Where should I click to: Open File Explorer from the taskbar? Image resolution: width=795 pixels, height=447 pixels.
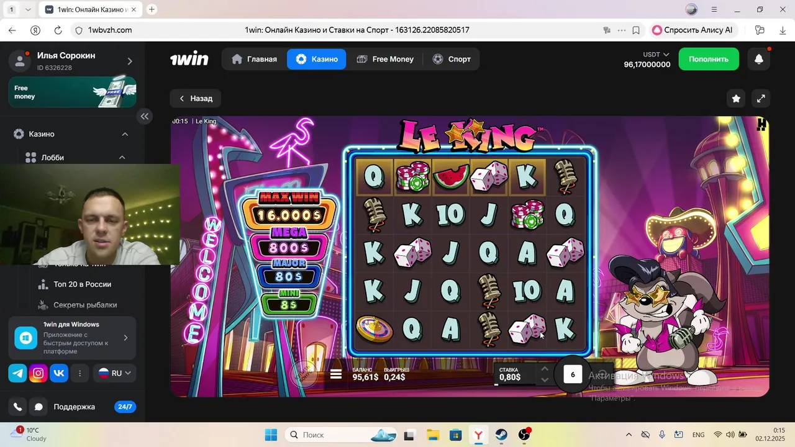(432, 435)
